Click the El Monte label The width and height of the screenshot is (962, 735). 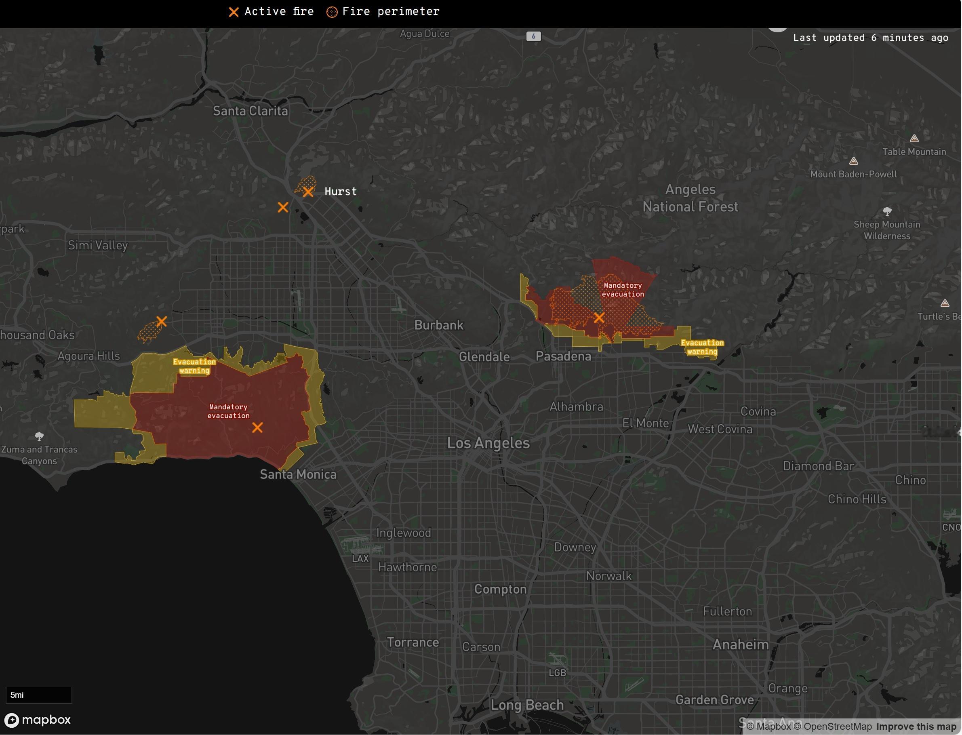(x=646, y=423)
